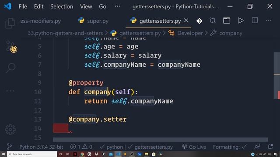Image resolution: width=280 pixels, height=157 pixels.
Task: Open Task View on taskbar
Action: click(68, 154)
